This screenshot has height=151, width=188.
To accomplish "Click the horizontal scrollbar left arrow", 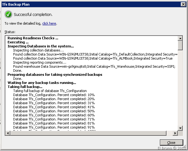I will [8, 133].
